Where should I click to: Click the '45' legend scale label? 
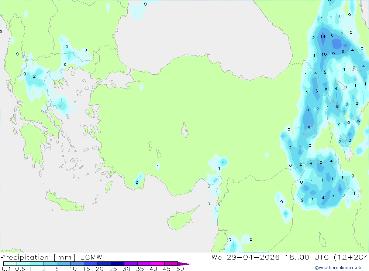[167, 269]
